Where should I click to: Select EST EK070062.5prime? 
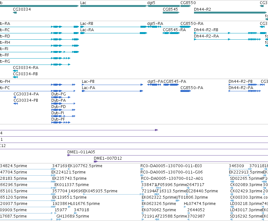(x=143, y=213)
